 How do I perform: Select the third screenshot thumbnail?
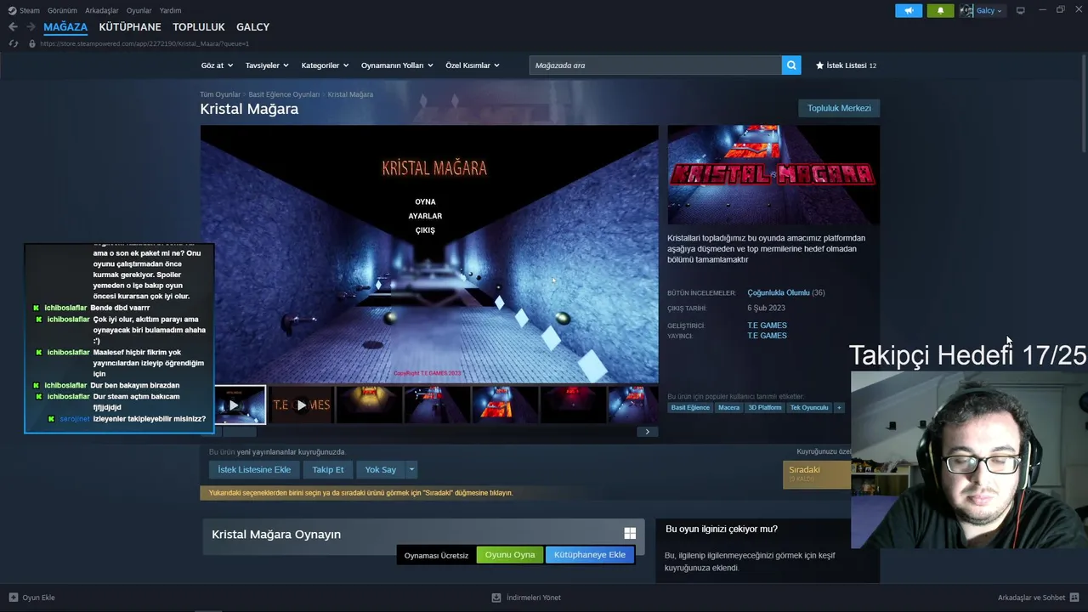point(369,405)
